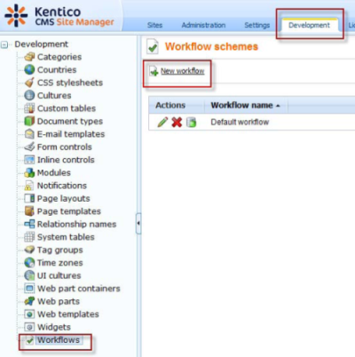The width and height of the screenshot is (355, 357).
Task: Click the E-mail templates envelope icon
Action: [x=29, y=134]
